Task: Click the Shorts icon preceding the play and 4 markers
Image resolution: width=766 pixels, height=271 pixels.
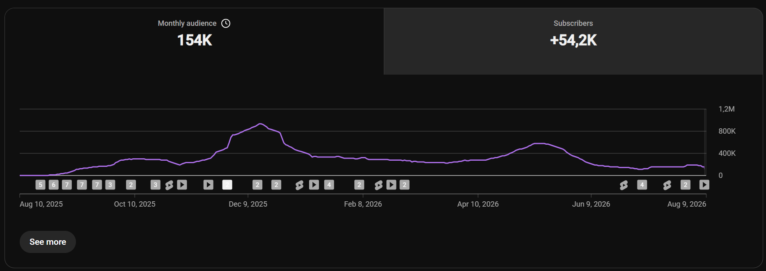Action: (300, 185)
